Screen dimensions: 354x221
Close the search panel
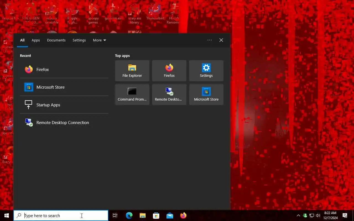coord(221,40)
